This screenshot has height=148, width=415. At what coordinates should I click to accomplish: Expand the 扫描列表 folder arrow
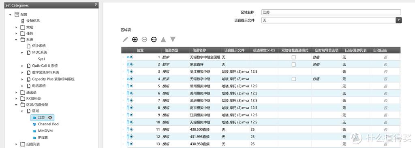tap(16, 144)
